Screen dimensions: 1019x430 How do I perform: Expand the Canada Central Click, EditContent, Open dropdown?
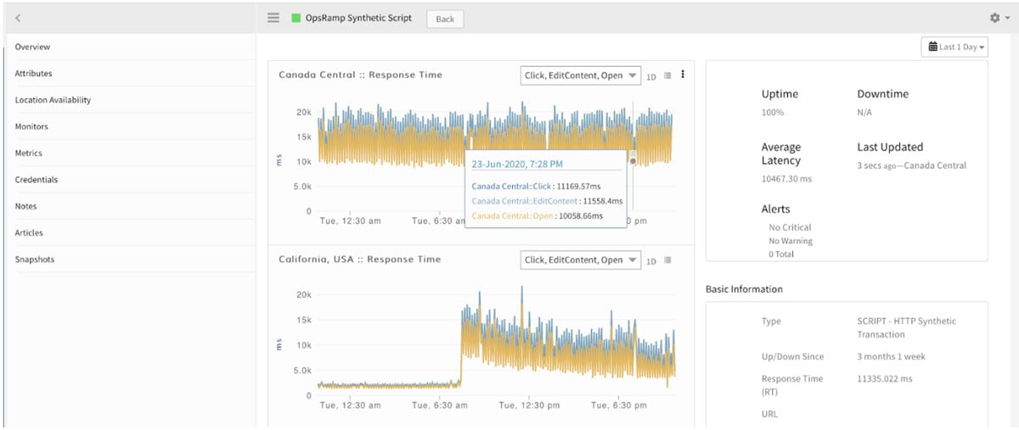pos(581,75)
